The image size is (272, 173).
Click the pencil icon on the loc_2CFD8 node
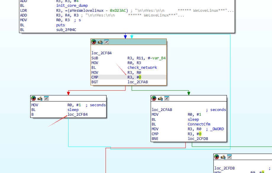coord(223,157)
